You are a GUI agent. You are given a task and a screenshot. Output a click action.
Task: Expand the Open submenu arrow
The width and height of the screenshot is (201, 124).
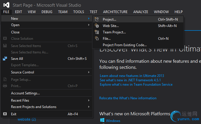coord(89,25)
